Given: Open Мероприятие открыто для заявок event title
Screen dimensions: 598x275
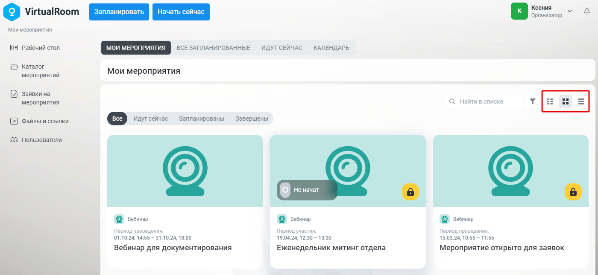Looking at the screenshot, I should tap(502, 248).
